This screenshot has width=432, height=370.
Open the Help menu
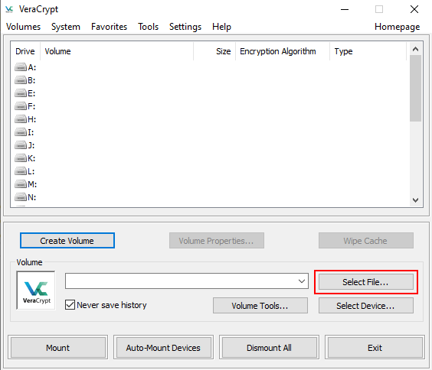click(221, 27)
